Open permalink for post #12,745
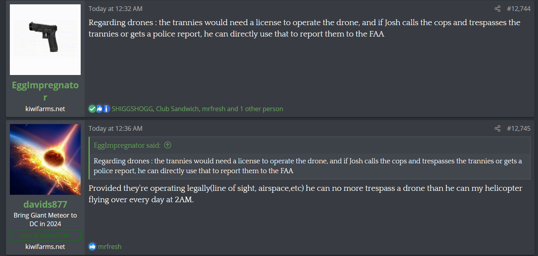The image size is (538, 256). [518, 128]
